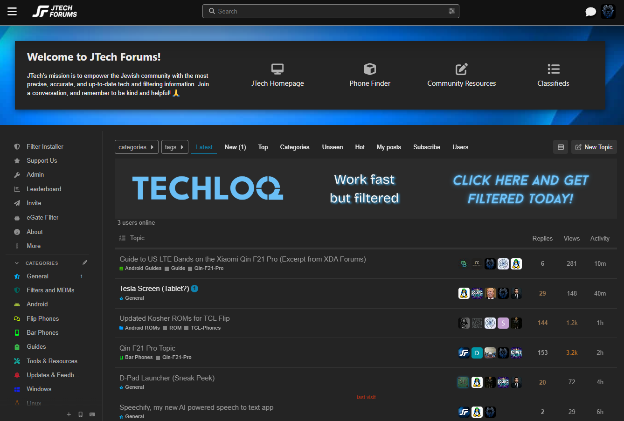Click the Filter Installer shield icon
The image size is (624, 421).
pos(17,146)
